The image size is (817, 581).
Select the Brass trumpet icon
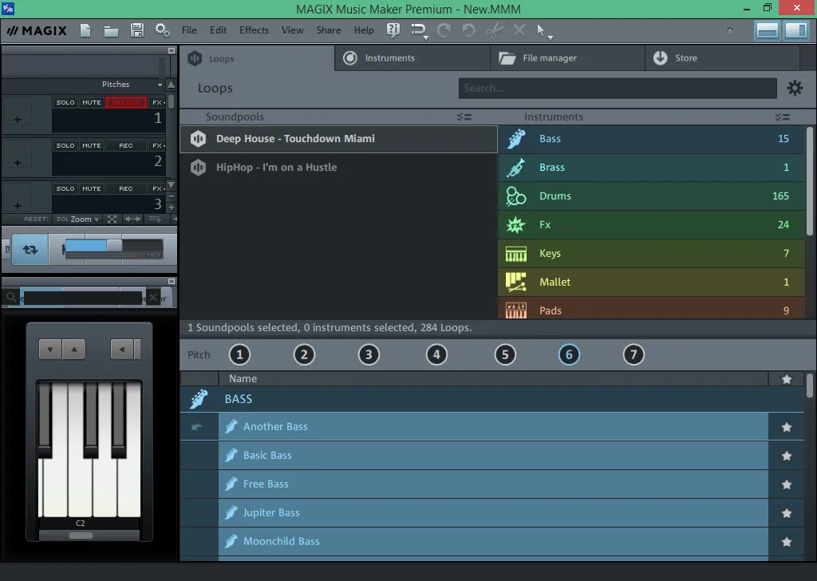point(516,168)
